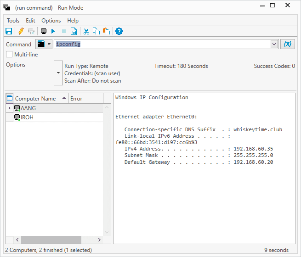Open Help via blue question icon
The height and width of the screenshot is (257, 301).
pos(119,31)
